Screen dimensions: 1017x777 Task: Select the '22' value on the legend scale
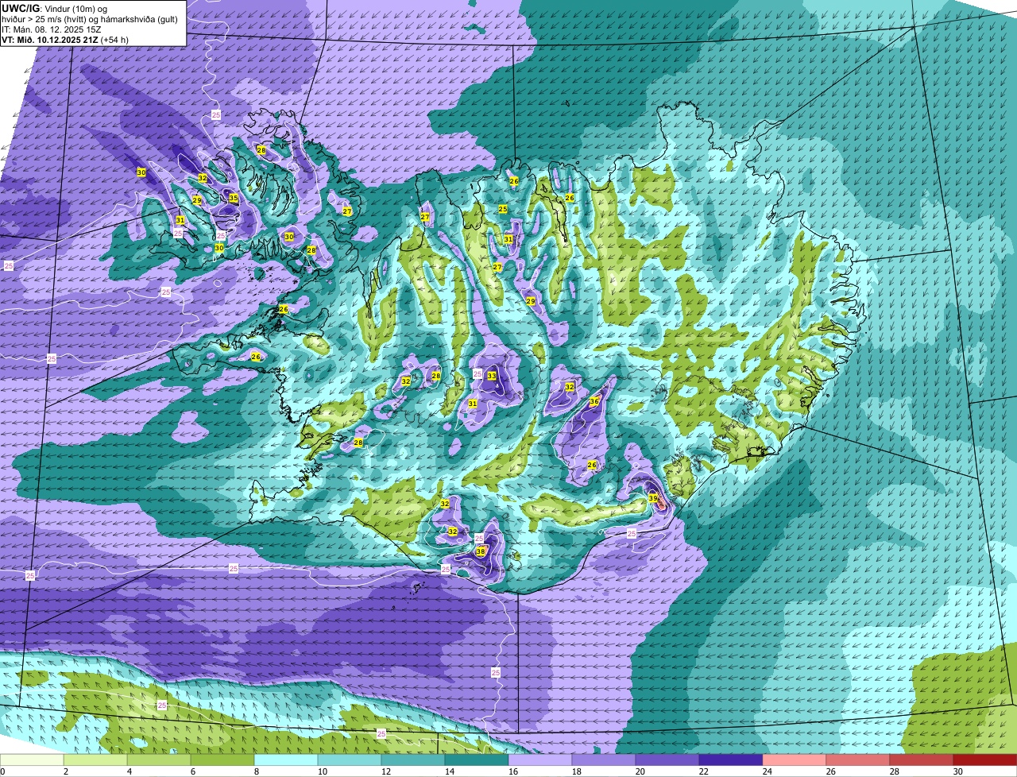704,771
